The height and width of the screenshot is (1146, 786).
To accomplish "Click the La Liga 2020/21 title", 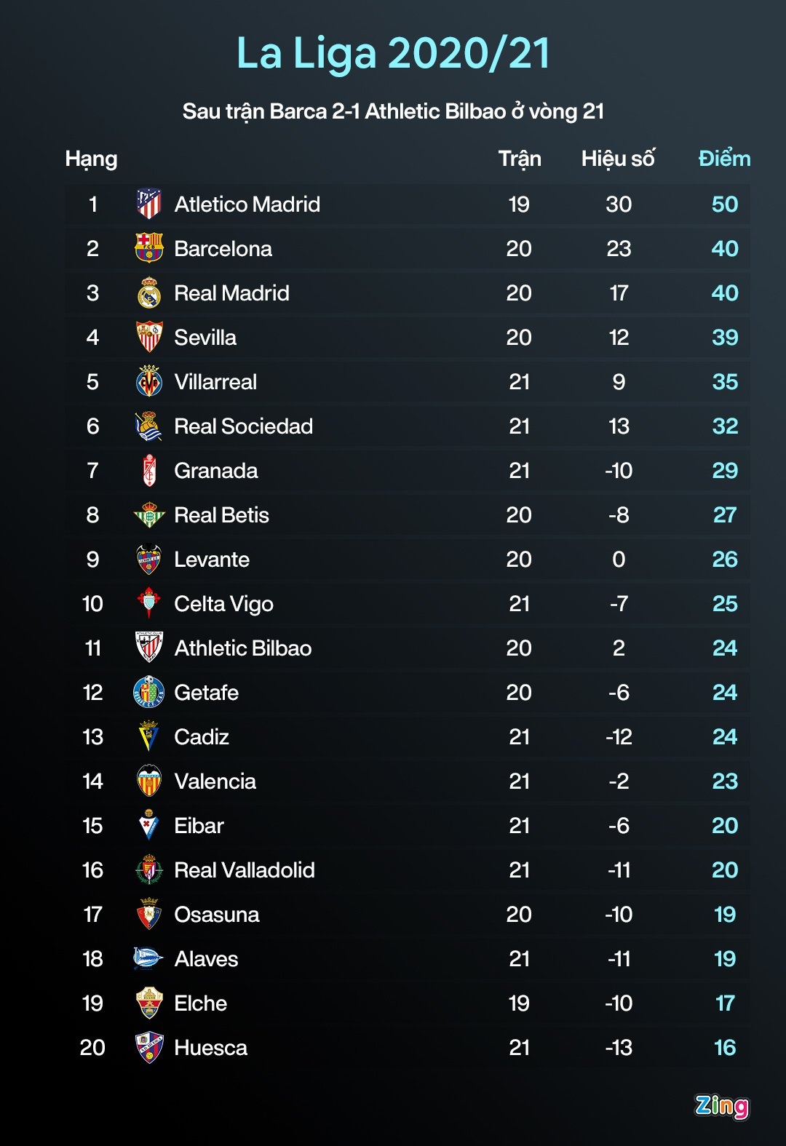I will pyautogui.click(x=393, y=53).
